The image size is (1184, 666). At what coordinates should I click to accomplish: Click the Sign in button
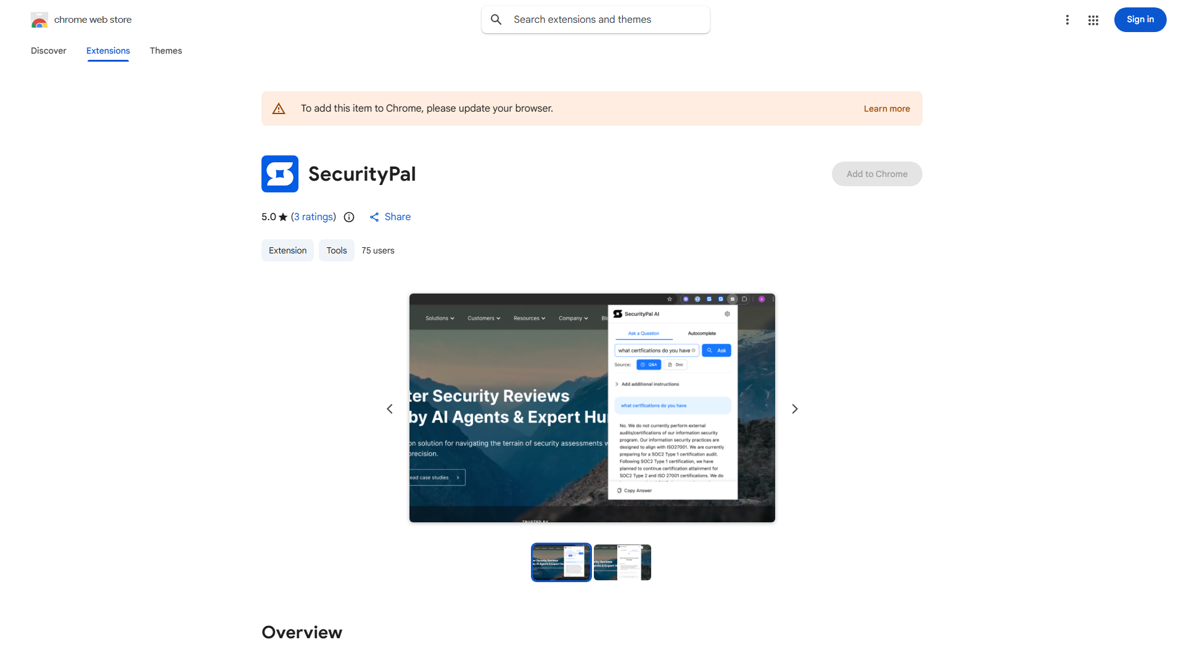tap(1140, 19)
